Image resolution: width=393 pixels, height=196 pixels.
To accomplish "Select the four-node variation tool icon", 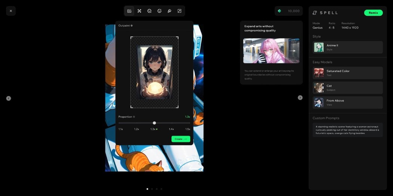I will click(139, 11).
